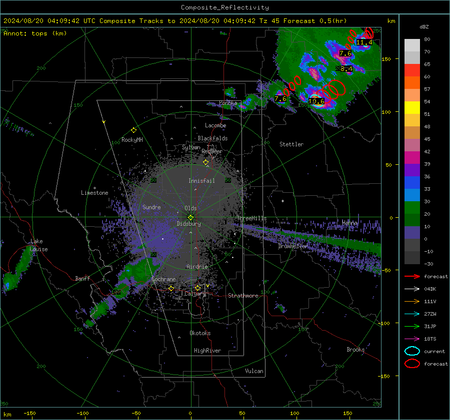Image resolution: width=450 pixels, height=420 pixels.
Task: Click the Drumheller city label
Action: (x=292, y=246)
